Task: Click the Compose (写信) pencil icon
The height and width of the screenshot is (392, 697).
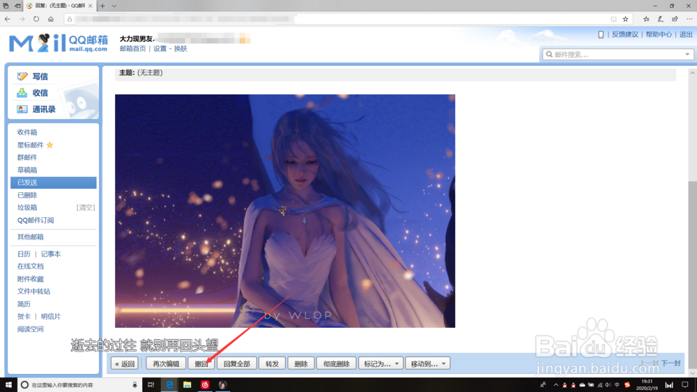Action: click(22, 77)
